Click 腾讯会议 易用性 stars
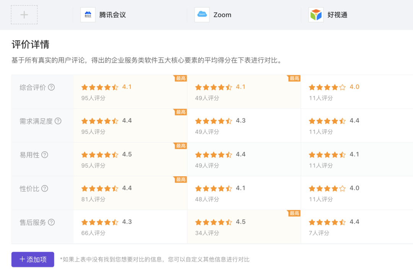Viewport: 413px width, 278px height. [x=100, y=155]
